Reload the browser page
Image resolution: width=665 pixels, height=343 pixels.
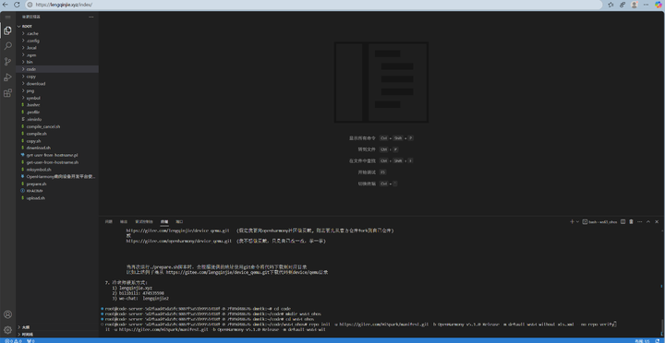[x=17, y=5]
